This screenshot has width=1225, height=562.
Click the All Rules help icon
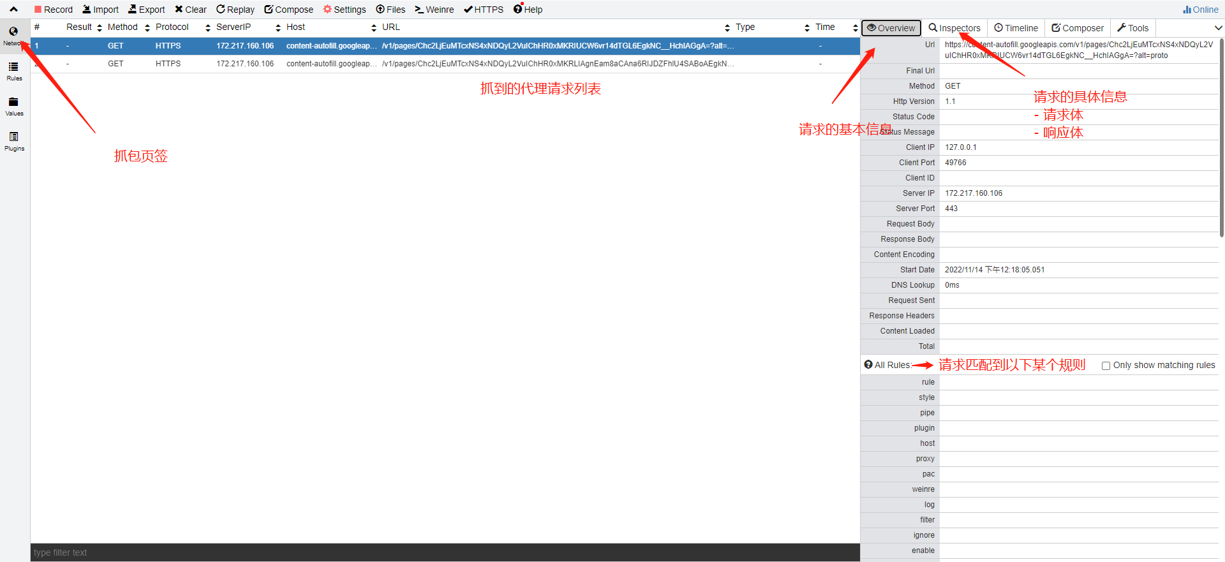click(868, 365)
